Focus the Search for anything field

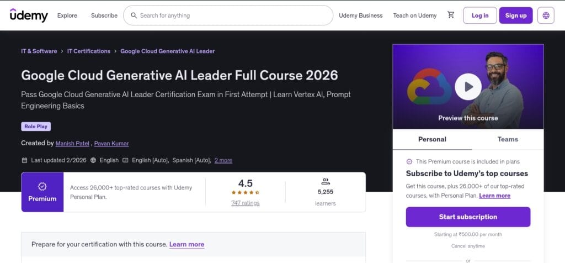(x=228, y=15)
